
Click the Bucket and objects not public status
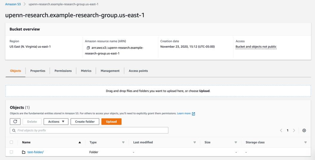click(256, 47)
